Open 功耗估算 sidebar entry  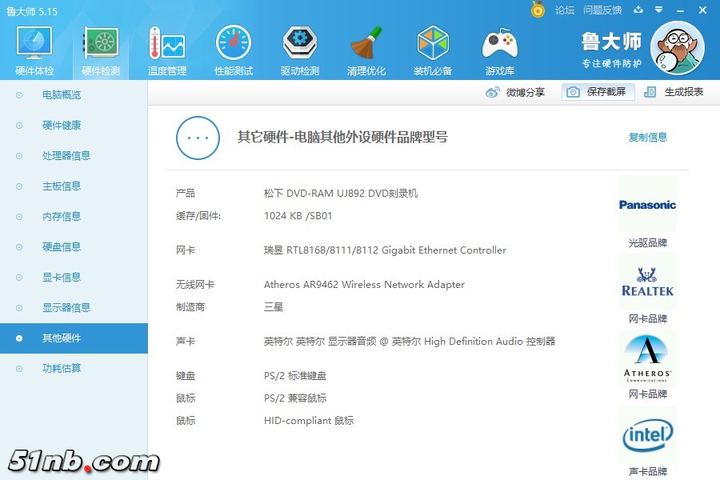point(62,369)
